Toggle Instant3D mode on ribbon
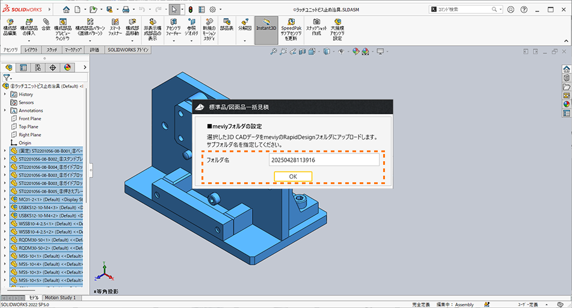572x308 pixels. pyautogui.click(x=266, y=30)
